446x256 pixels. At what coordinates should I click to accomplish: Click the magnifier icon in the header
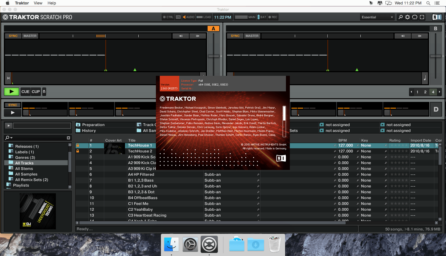(400, 17)
